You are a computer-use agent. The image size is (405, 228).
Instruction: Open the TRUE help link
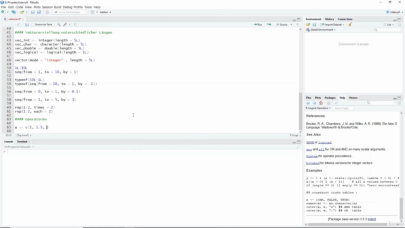tap(310, 142)
